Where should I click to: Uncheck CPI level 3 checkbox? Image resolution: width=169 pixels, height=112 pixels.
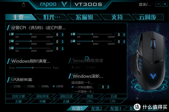point(12,48)
